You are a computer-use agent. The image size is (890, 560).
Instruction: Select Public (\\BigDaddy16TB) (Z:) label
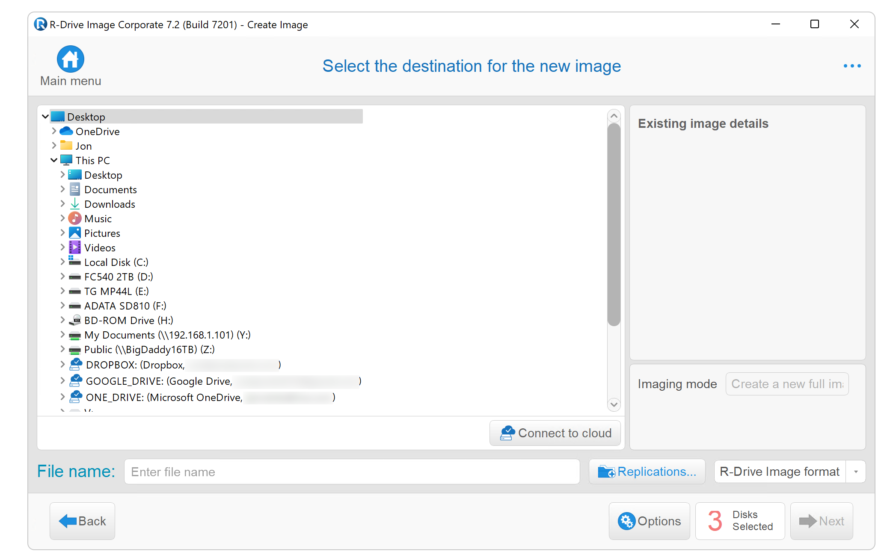click(x=149, y=349)
